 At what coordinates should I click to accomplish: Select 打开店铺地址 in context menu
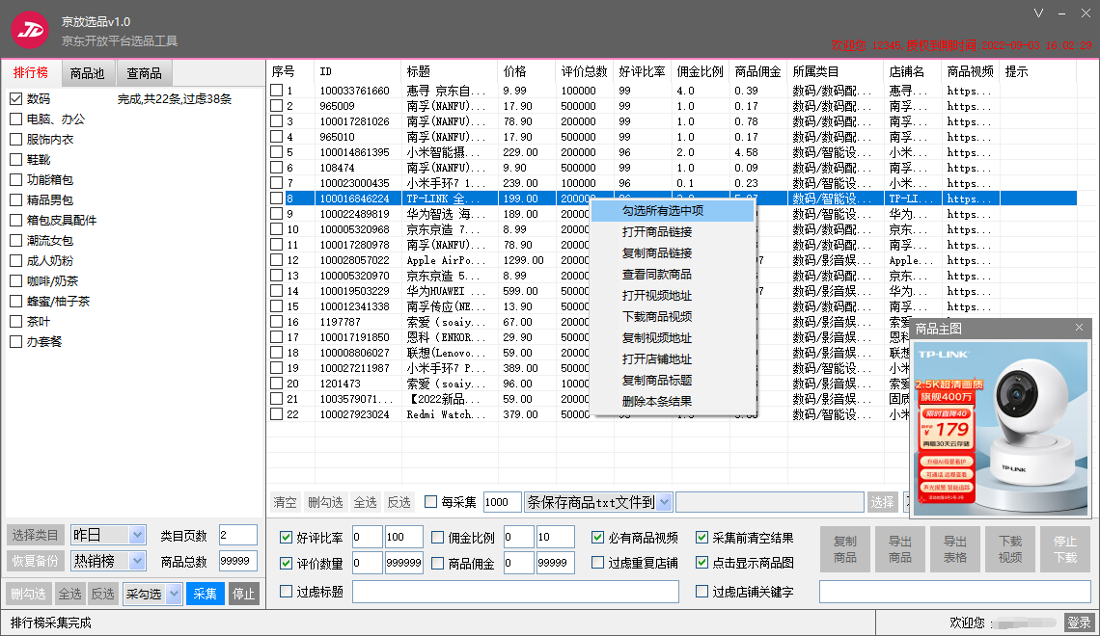click(673, 359)
